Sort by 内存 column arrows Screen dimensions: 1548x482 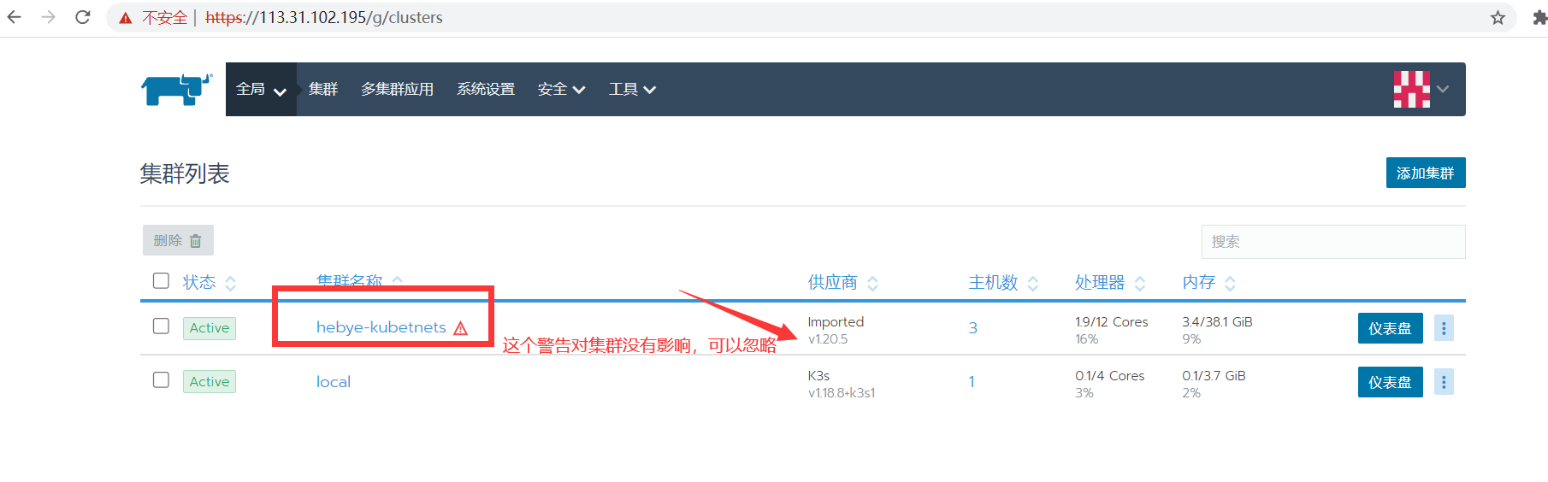(x=1230, y=283)
